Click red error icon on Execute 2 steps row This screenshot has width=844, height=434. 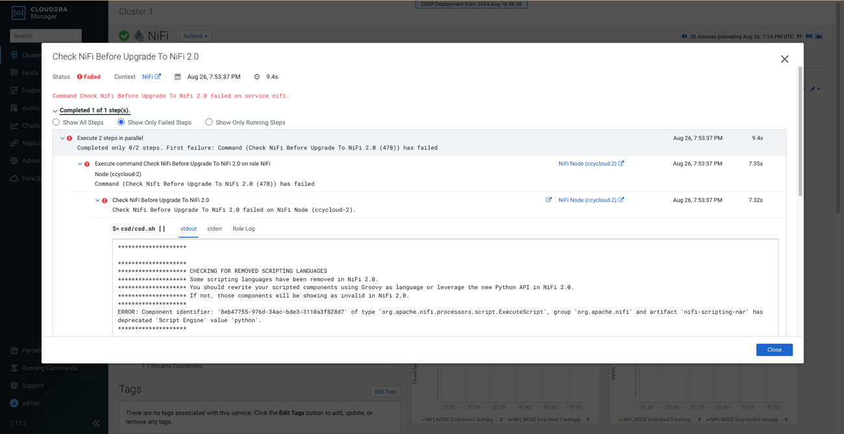[69, 138]
